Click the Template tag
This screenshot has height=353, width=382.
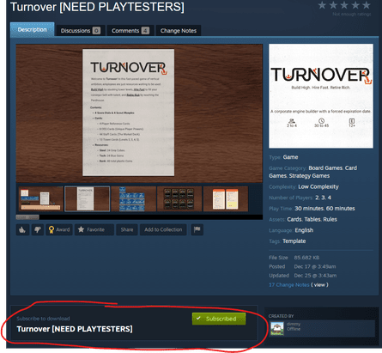[x=294, y=241]
